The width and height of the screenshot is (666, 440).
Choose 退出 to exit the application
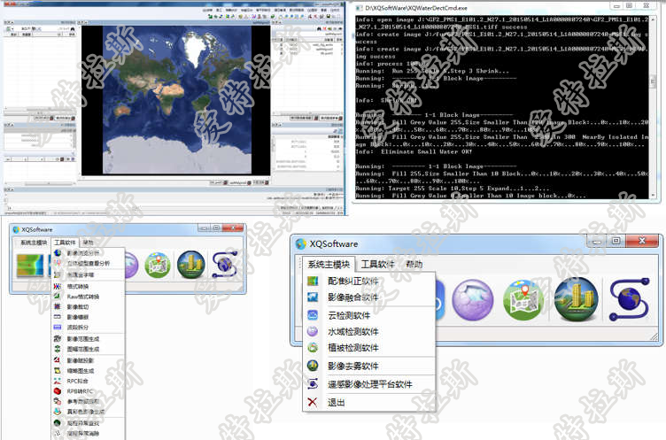pos(337,402)
